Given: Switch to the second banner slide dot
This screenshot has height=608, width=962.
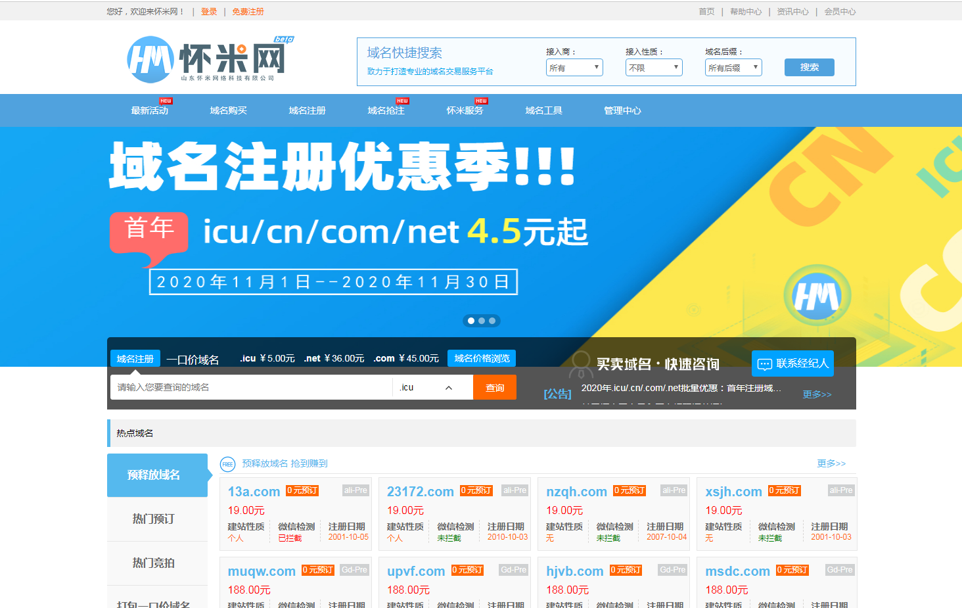Looking at the screenshot, I should click(482, 321).
